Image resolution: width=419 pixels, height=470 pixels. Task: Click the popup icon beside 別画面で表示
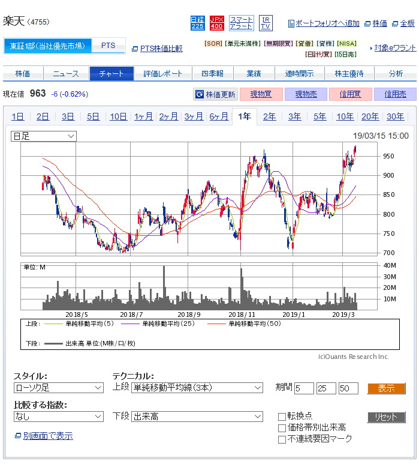coord(17,436)
